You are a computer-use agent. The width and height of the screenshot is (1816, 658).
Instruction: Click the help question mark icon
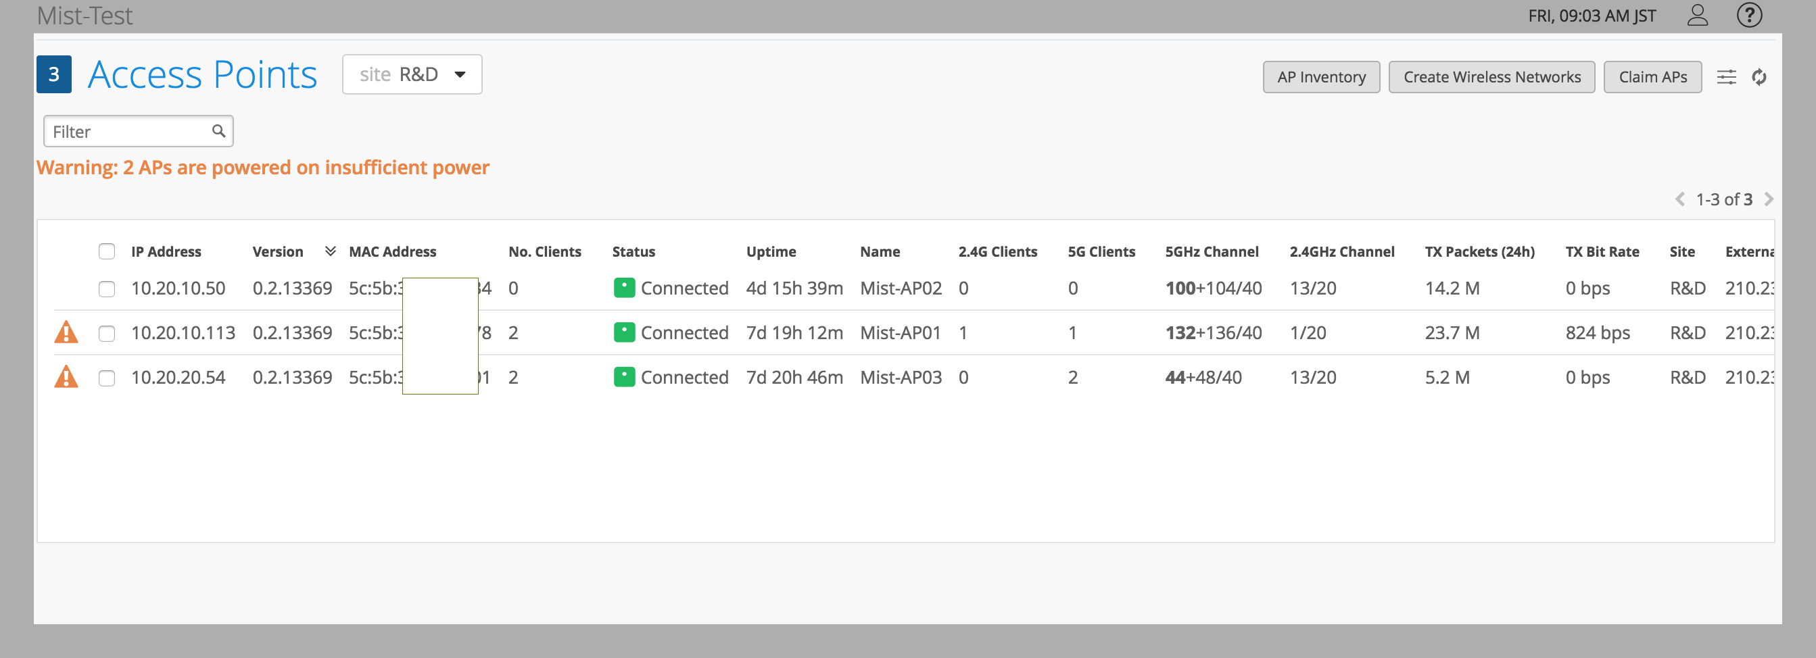1748,16
